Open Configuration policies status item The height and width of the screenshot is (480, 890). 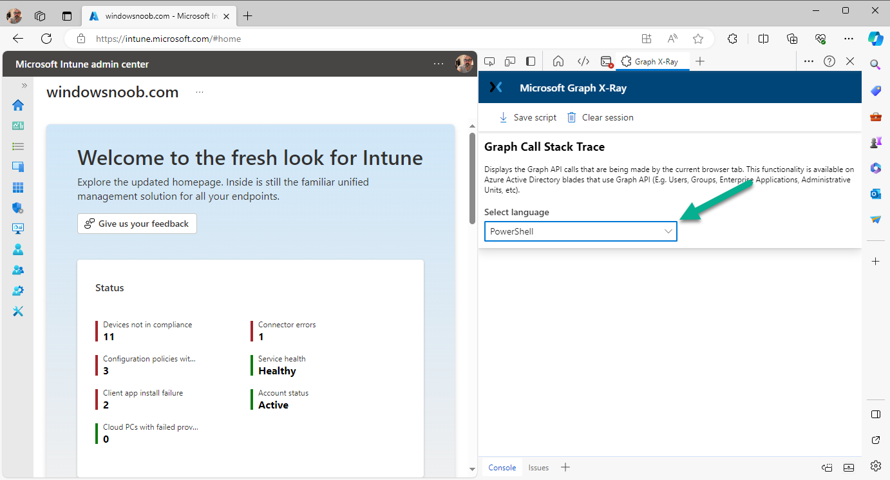[x=149, y=365]
